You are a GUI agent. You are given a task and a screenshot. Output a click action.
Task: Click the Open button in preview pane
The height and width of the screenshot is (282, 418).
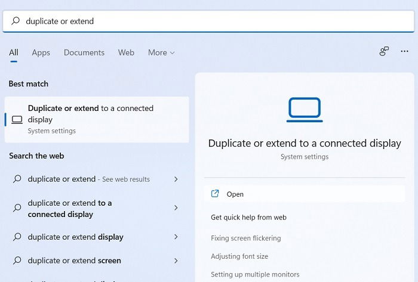click(305, 194)
